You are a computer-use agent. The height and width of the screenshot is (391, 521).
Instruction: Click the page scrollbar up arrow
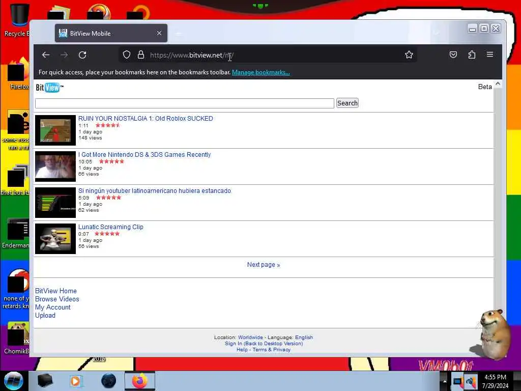498,84
